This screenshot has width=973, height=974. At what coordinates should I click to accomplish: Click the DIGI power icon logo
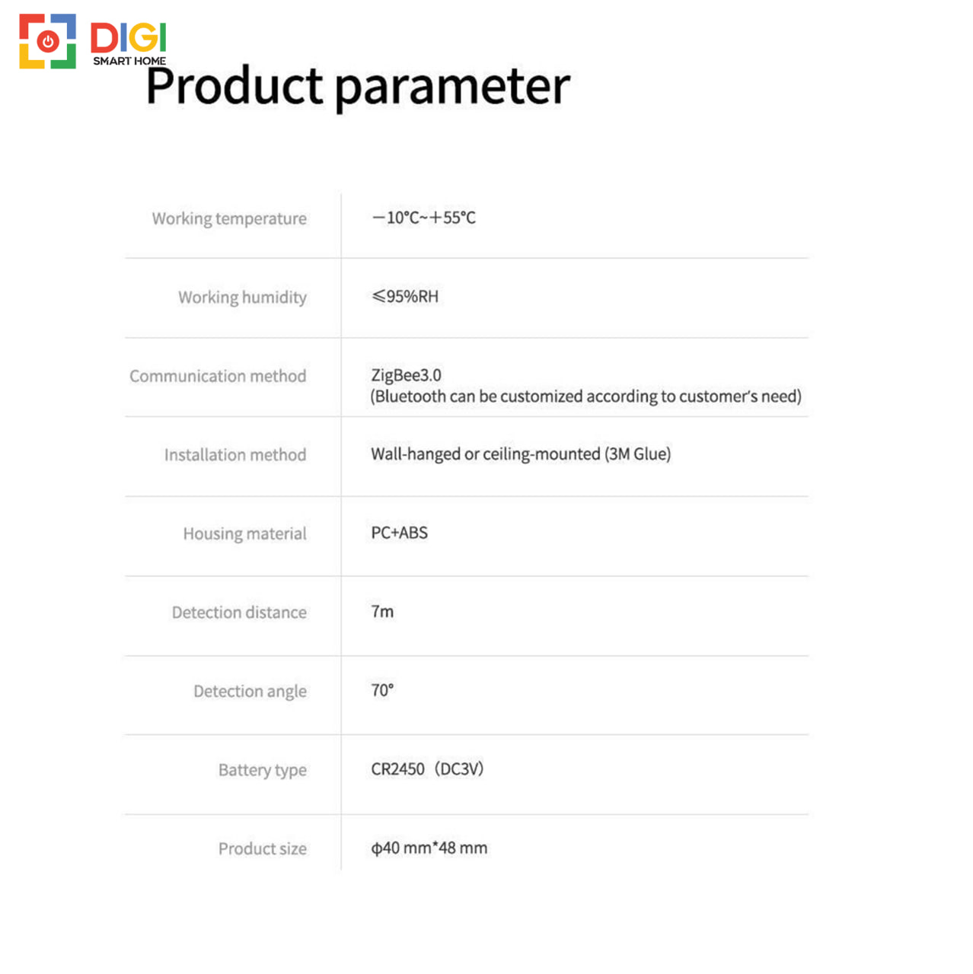click(x=47, y=41)
